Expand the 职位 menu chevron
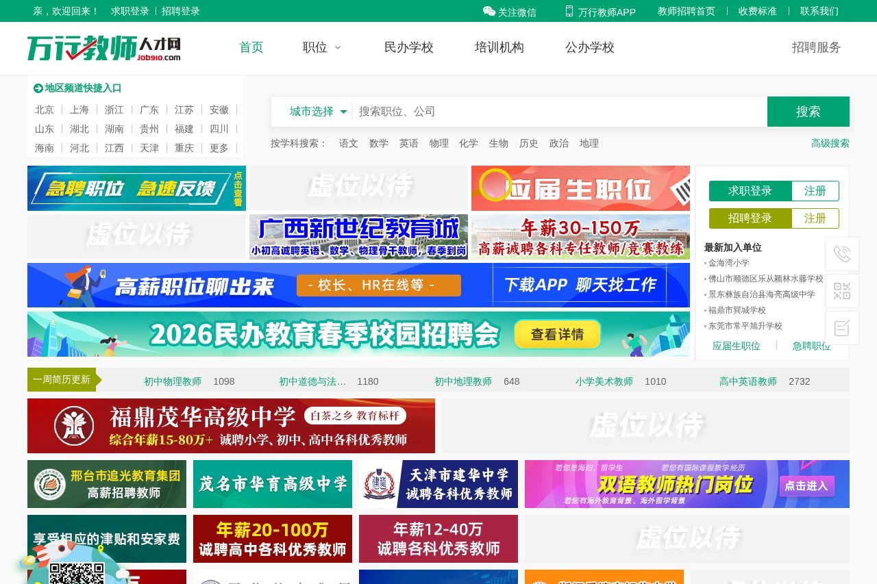This screenshot has height=584, width=877. pos(338,47)
